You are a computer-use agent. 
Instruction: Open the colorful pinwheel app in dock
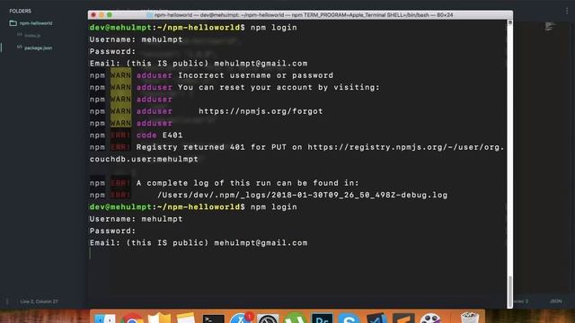point(430,318)
